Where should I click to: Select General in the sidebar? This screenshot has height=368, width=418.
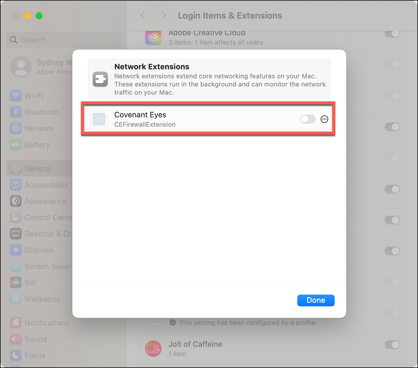pos(39,168)
